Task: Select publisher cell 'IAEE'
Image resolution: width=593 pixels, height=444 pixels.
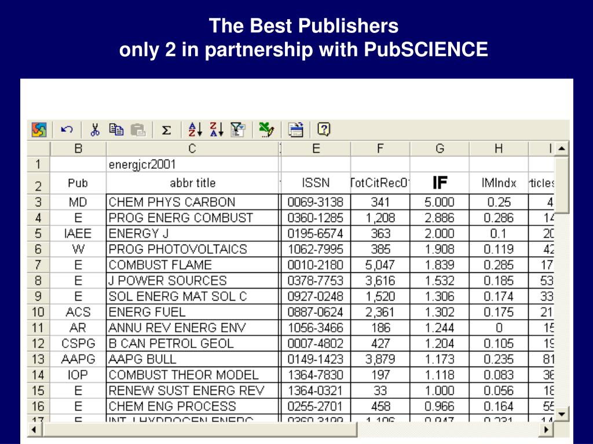Action: (x=78, y=234)
